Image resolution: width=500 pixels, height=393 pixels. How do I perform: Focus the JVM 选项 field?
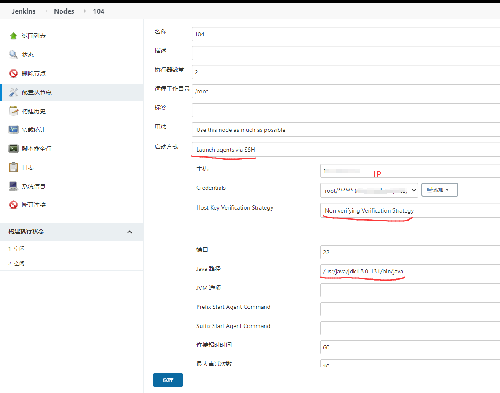[x=410, y=290]
